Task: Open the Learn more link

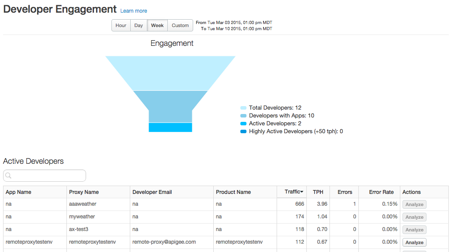Action: (134, 11)
